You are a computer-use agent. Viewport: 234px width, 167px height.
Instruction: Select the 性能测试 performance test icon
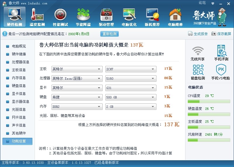point(60,17)
